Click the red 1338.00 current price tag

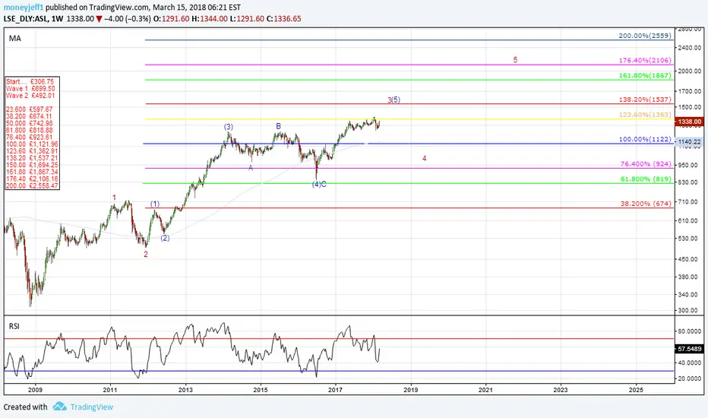click(x=689, y=122)
